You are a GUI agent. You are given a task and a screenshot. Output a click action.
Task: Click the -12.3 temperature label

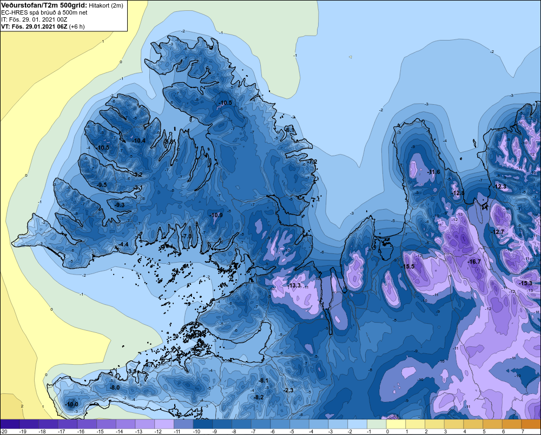(x=499, y=186)
